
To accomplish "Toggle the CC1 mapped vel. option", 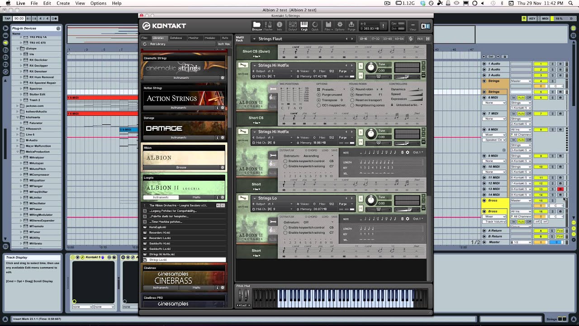I will click(x=319, y=105).
